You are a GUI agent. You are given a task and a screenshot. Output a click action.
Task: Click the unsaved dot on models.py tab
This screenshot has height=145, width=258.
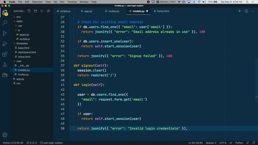[x=147, y=11]
